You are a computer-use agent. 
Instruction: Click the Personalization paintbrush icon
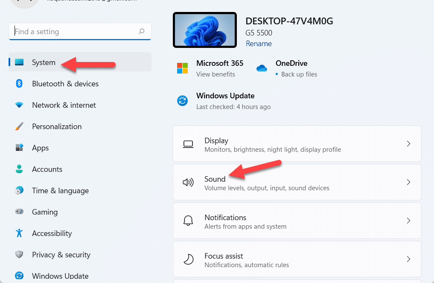pyautogui.click(x=19, y=127)
